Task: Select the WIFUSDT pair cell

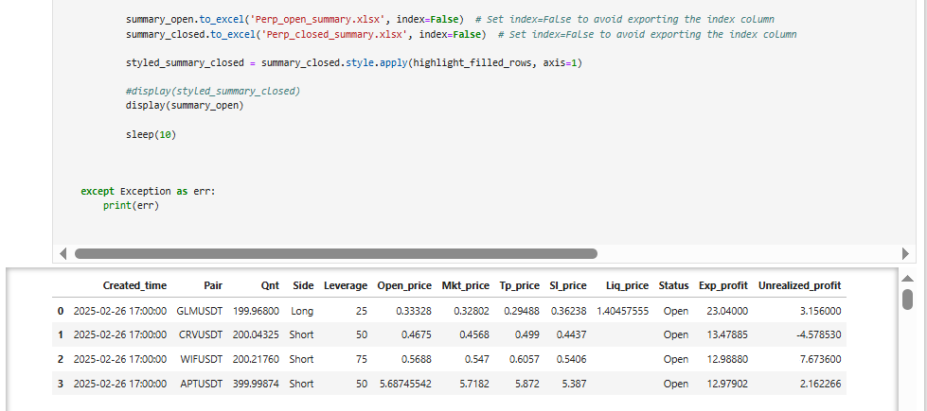Action: 201,359
